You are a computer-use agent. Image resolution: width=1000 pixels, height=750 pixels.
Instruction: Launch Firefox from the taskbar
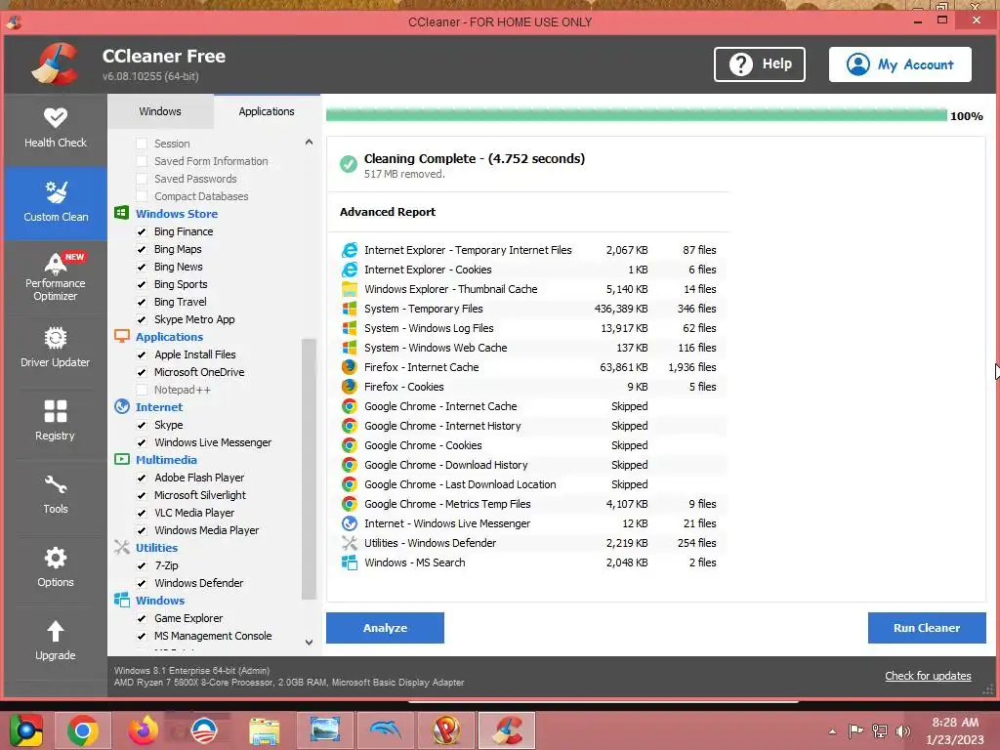[x=143, y=730]
